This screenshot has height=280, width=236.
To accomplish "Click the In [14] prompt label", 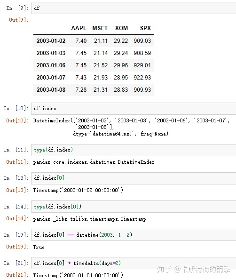I will coord(16,207).
